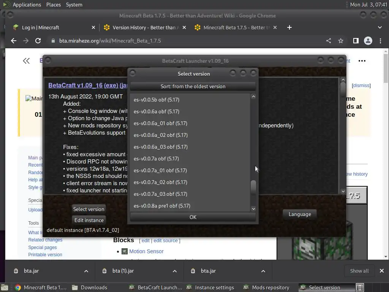Go back in Chrome history
The image size is (389, 292).
14,41
